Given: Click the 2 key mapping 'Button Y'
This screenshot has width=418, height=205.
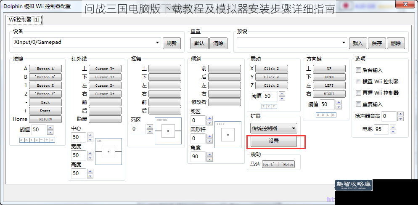Looking at the screenshot, I should coord(45,94).
